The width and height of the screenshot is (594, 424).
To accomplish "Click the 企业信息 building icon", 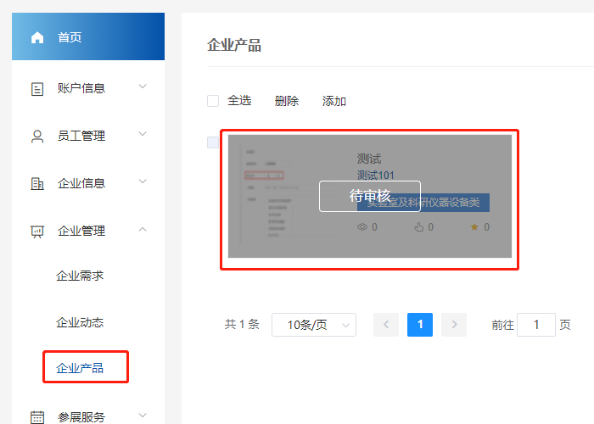I will click(36, 183).
